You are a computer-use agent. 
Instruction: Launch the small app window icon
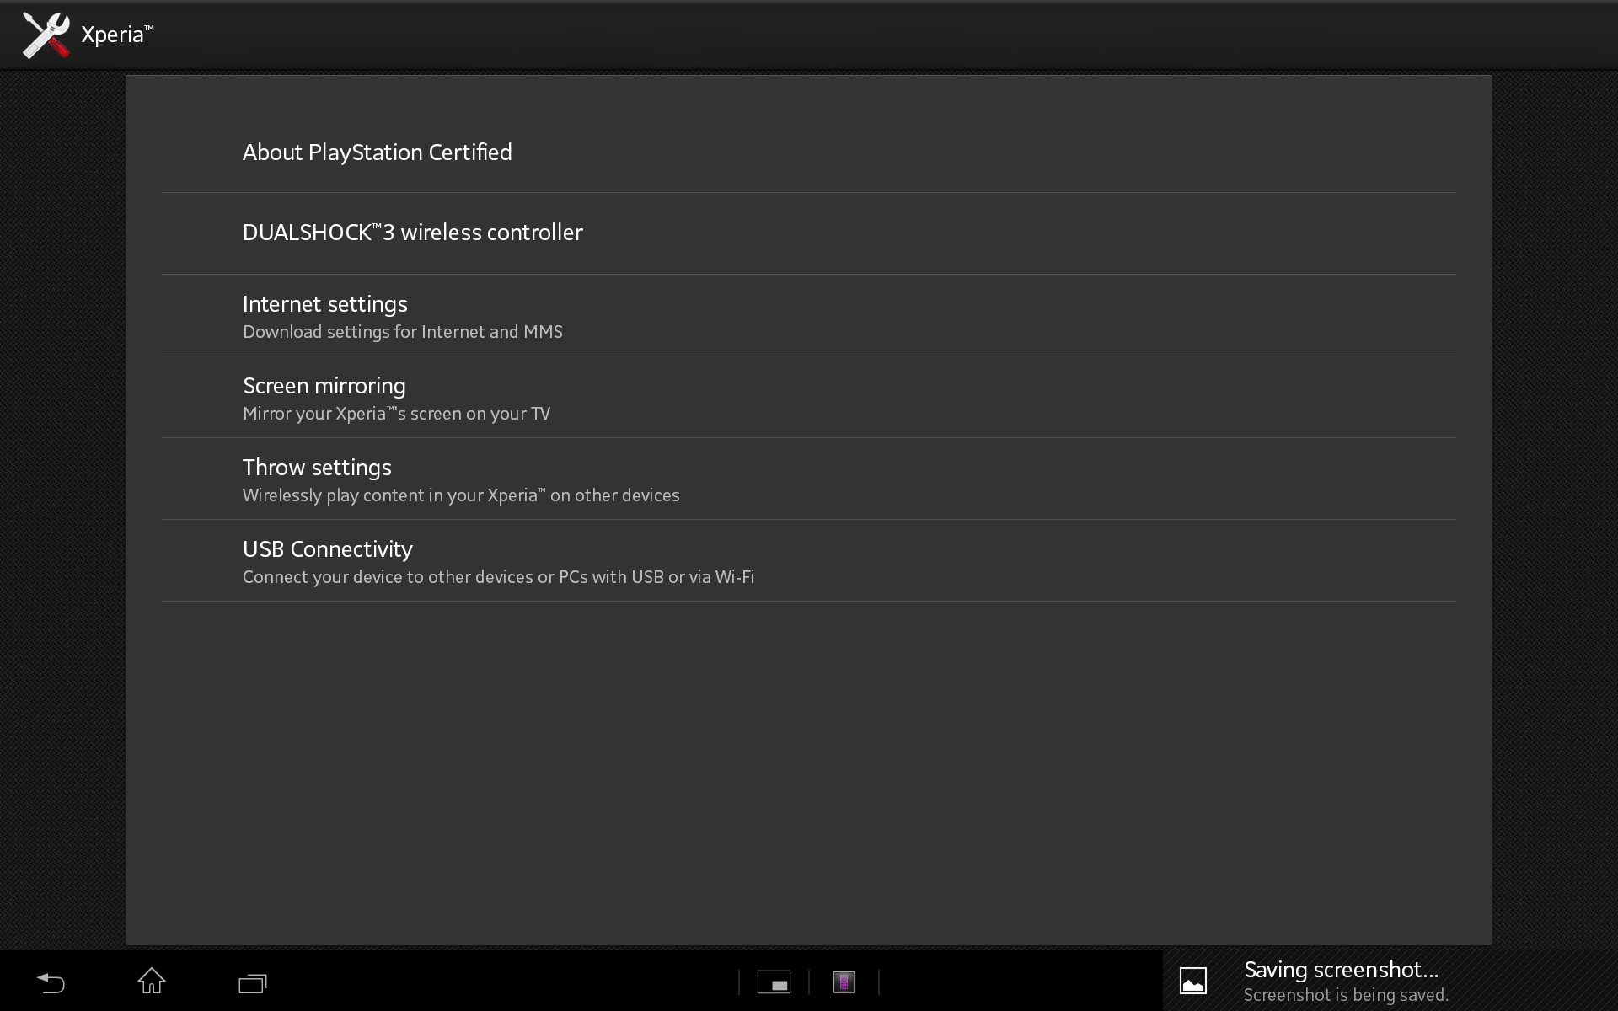pos(774,982)
